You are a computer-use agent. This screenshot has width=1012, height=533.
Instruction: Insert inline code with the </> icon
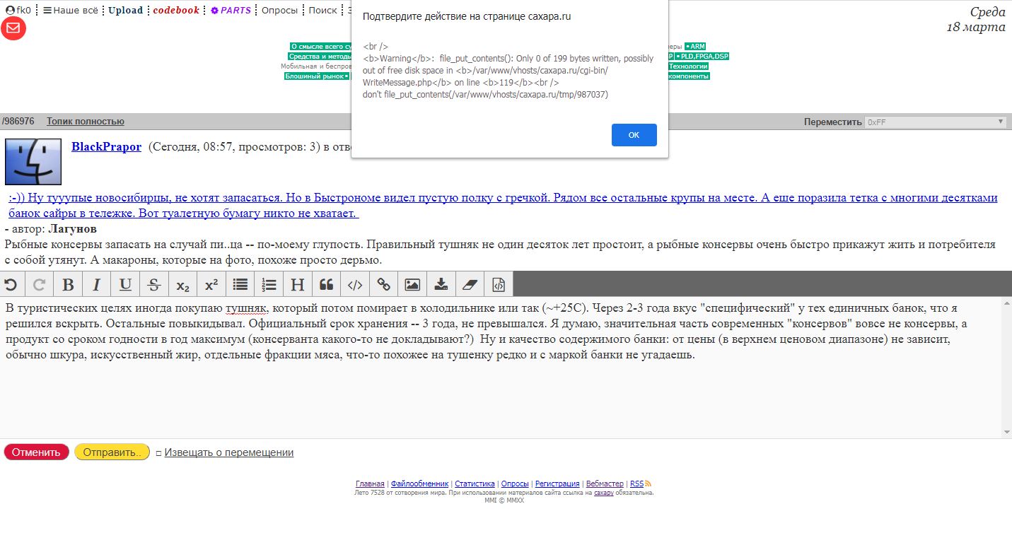pos(355,284)
